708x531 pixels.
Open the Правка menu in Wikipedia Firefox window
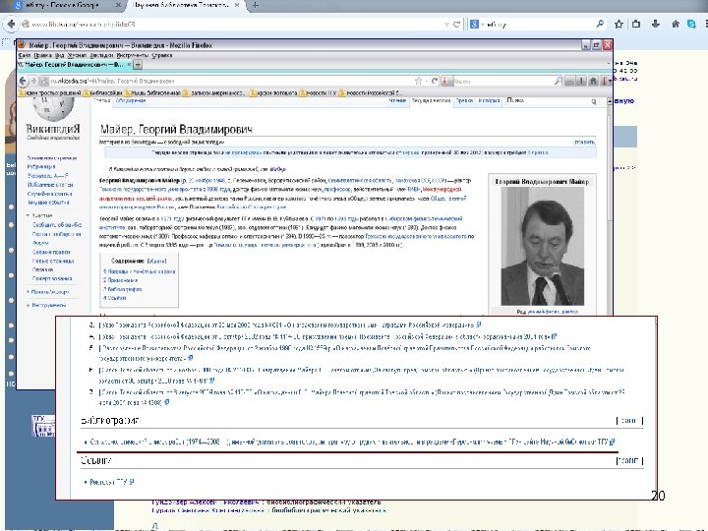42,55
